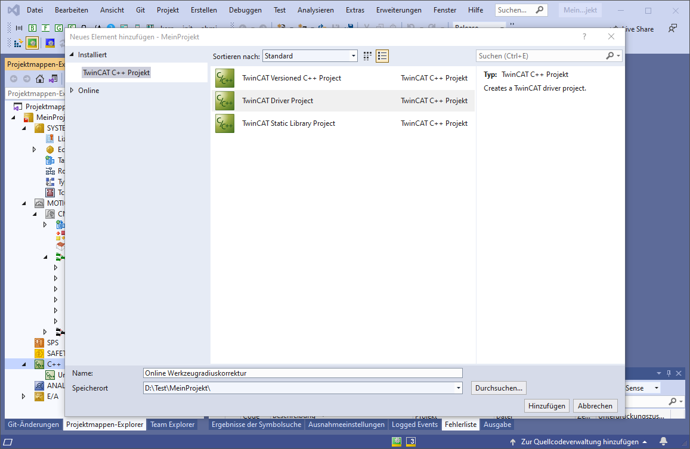Image resolution: width=690 pixels, height=449 pixels.
Task: Click the blue TwinCAT restart config mode icon
Action: click(50, 43)
